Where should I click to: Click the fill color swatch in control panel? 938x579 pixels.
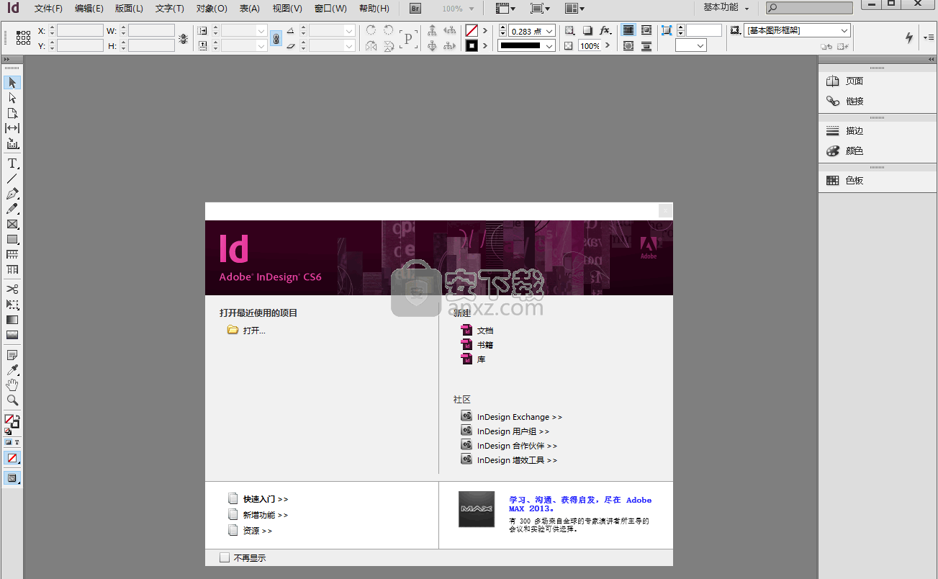(472, 31)
